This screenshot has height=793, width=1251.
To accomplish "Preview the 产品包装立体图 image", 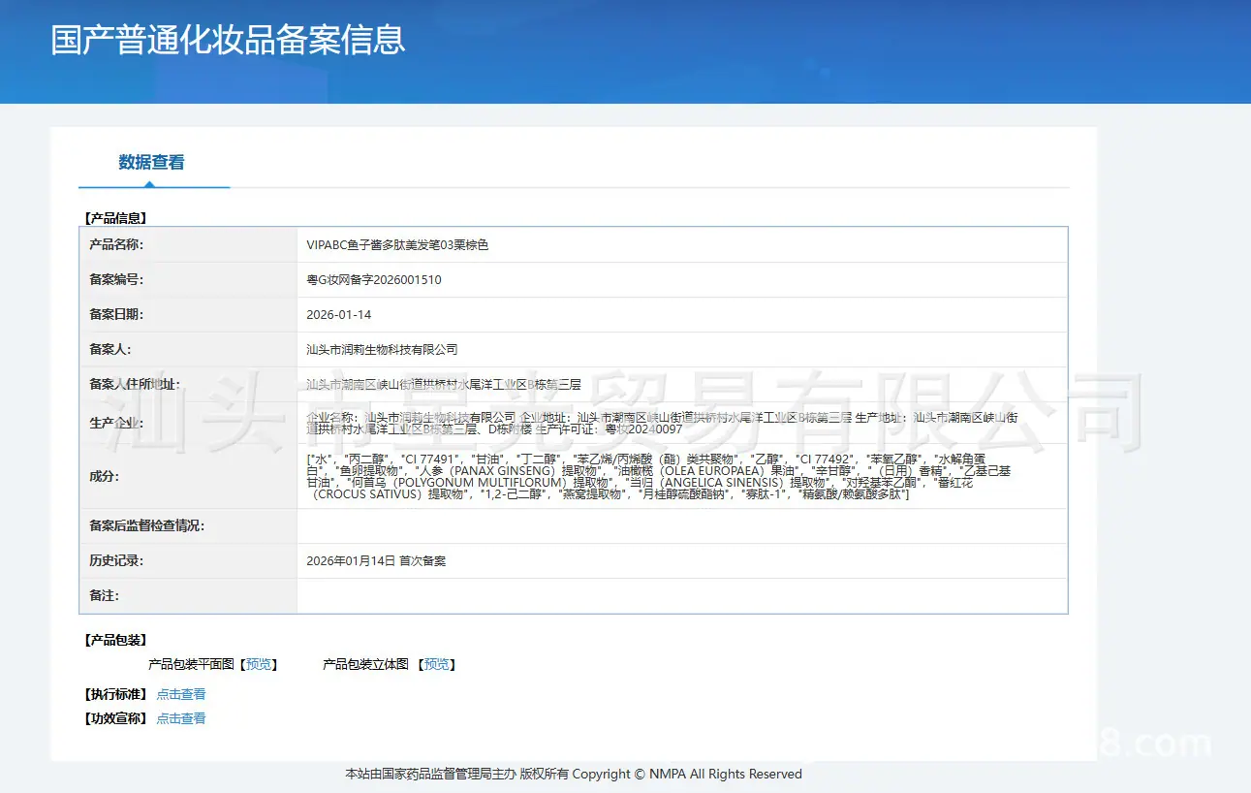I will 437,665.
